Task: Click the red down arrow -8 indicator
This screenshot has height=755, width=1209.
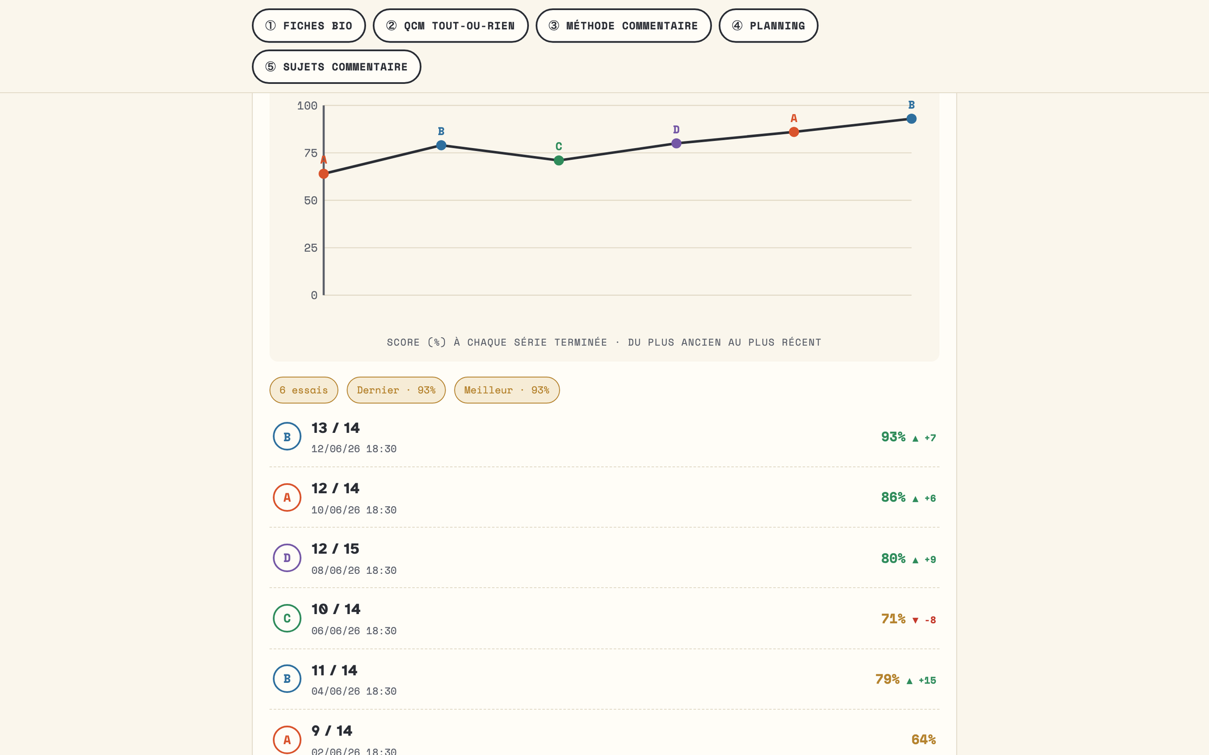Action: point(924,620)
